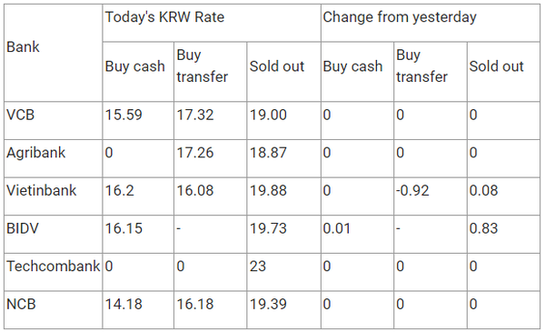Click VCB sold out value 19.00
Image resolution: width=545 pixels, height=332 pixels.
[x=268, y=115]
